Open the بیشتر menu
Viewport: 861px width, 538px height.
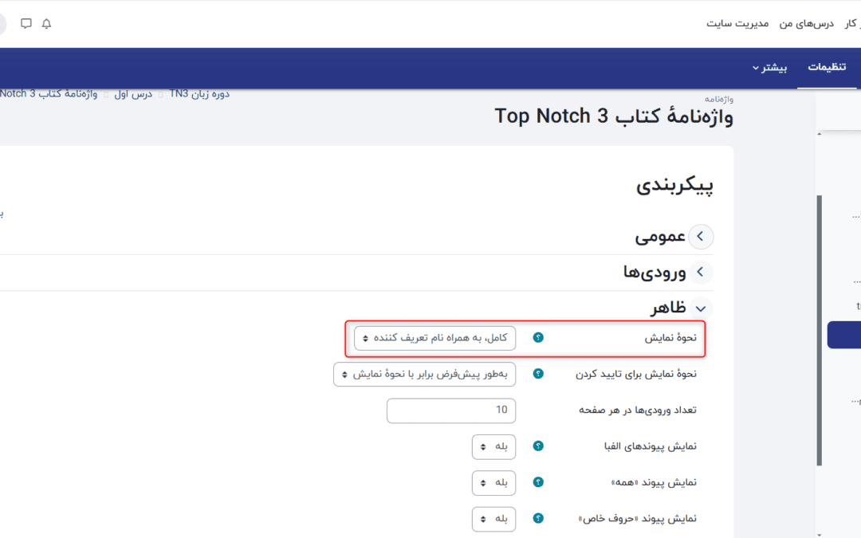click(772, 67)
